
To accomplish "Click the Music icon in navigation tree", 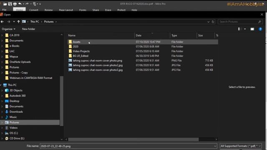I will (7, 117).
